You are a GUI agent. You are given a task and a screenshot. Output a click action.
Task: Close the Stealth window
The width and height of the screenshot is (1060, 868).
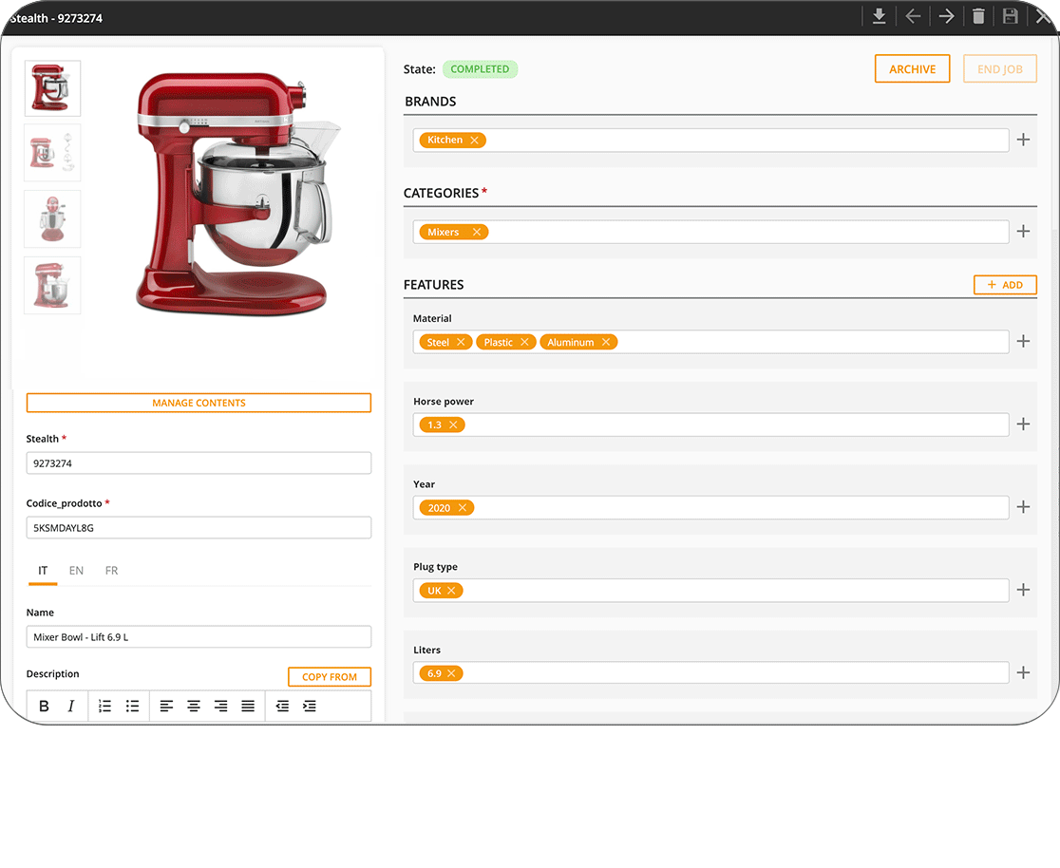(x=1044, y=16)
